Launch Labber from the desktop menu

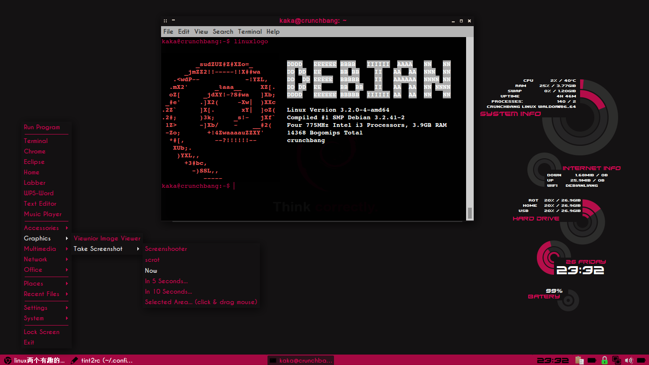[46, 182]
